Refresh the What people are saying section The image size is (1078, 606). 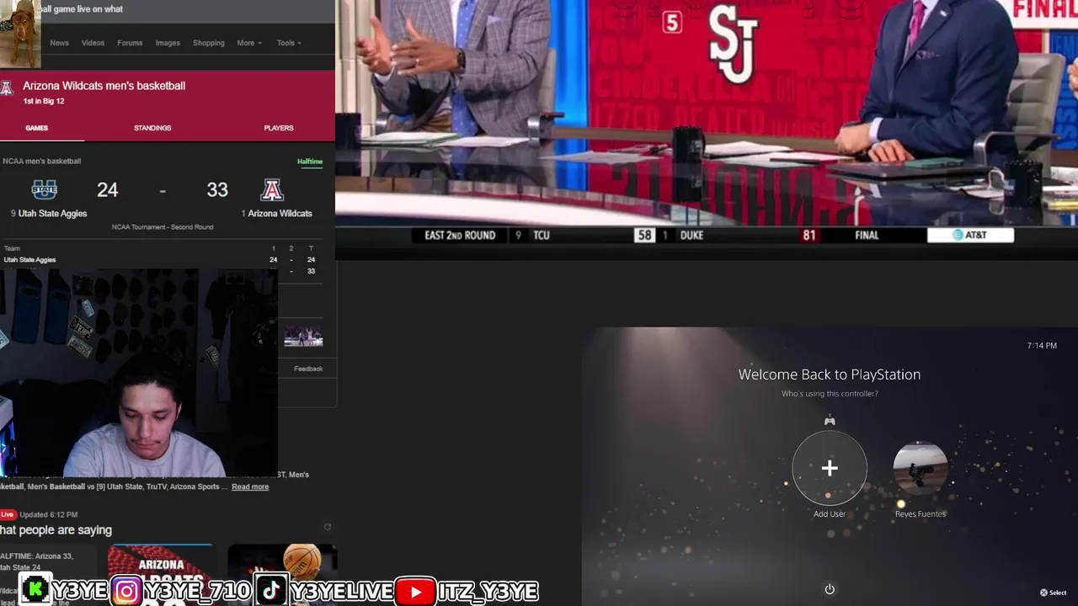pos(328,527)
